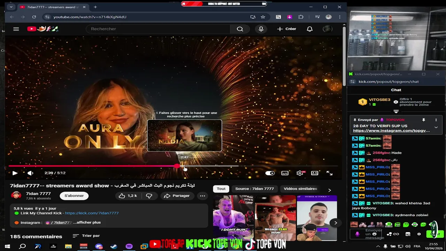
Task: Open the pink download extension
Action: click(290, 17)
